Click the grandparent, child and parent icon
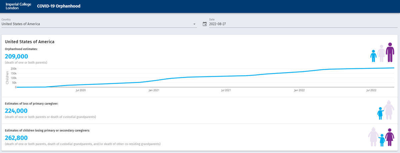 tap(382, 137)
